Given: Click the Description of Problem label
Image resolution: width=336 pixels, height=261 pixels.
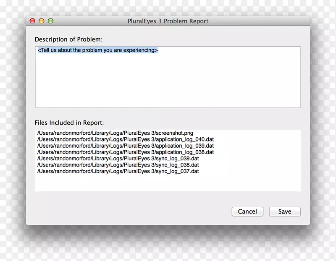Looking at the screenshot, I should tap(68, 39).
